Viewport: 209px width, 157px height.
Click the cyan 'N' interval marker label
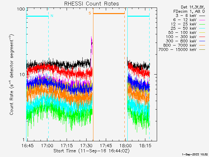(52, 16)
